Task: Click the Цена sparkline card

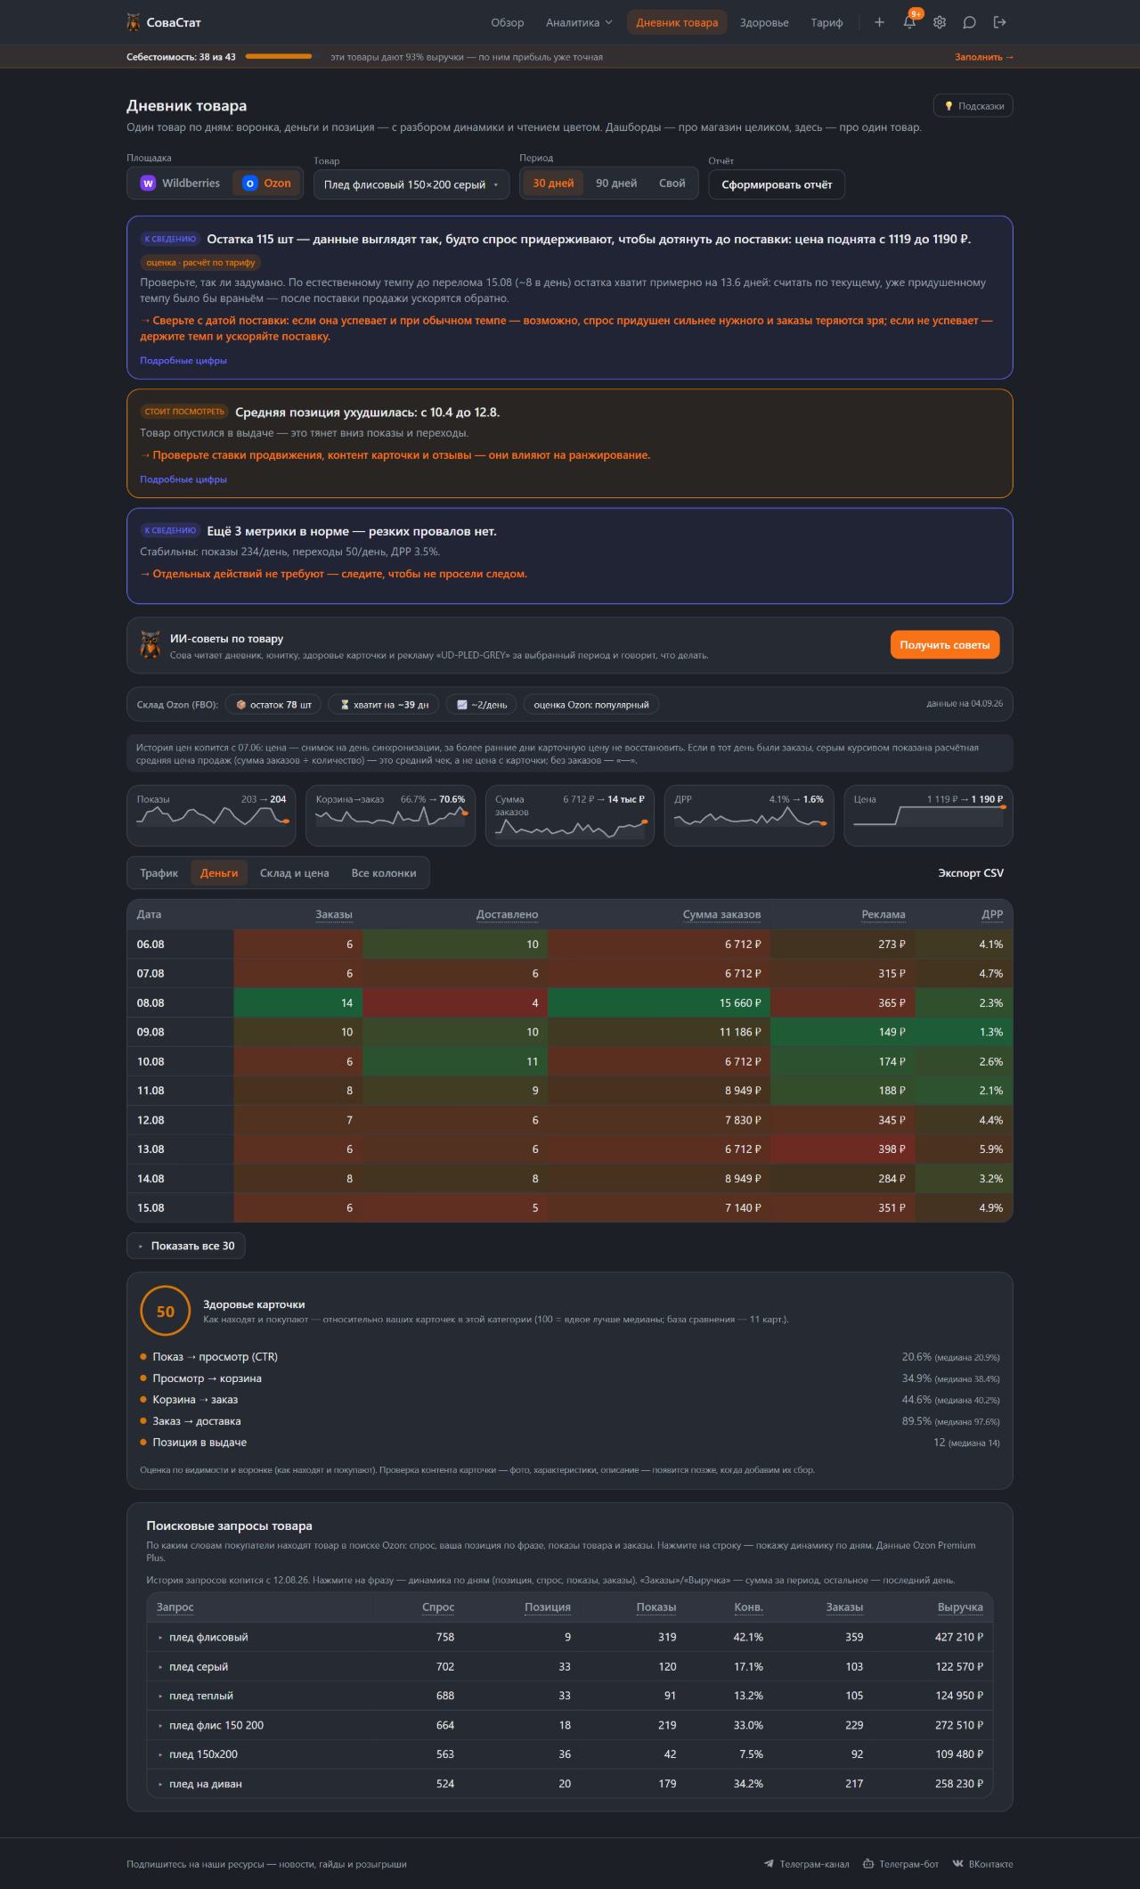Action: point(928,815)
